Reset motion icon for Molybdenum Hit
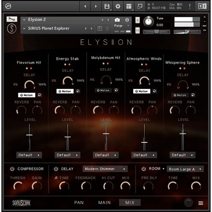 [116, 90]
